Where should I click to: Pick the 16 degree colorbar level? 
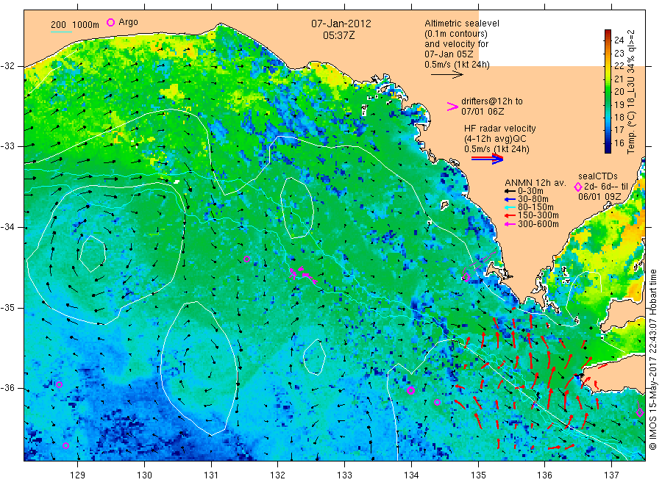619,143
